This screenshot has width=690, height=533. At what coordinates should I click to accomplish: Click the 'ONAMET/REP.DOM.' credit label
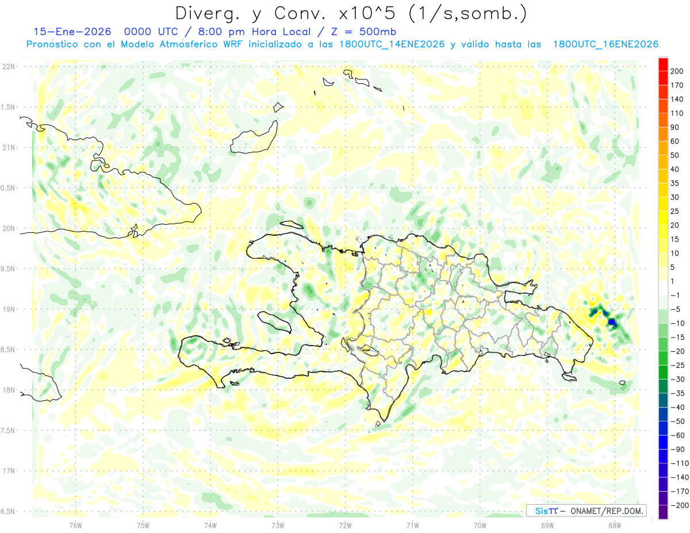tap(605, 511)
